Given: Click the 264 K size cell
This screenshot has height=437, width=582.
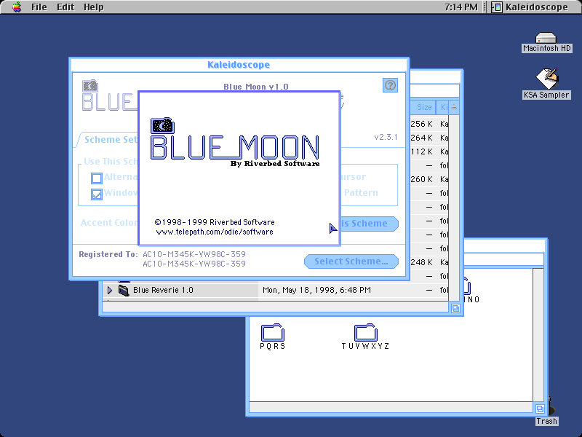Looking at the screenshot, I should pyautogui.click(x=421, y=138).
